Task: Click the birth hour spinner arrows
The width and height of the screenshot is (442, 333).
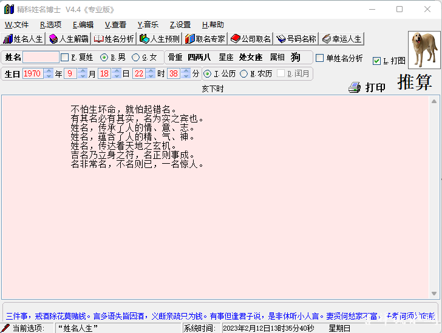Action: 151,73
